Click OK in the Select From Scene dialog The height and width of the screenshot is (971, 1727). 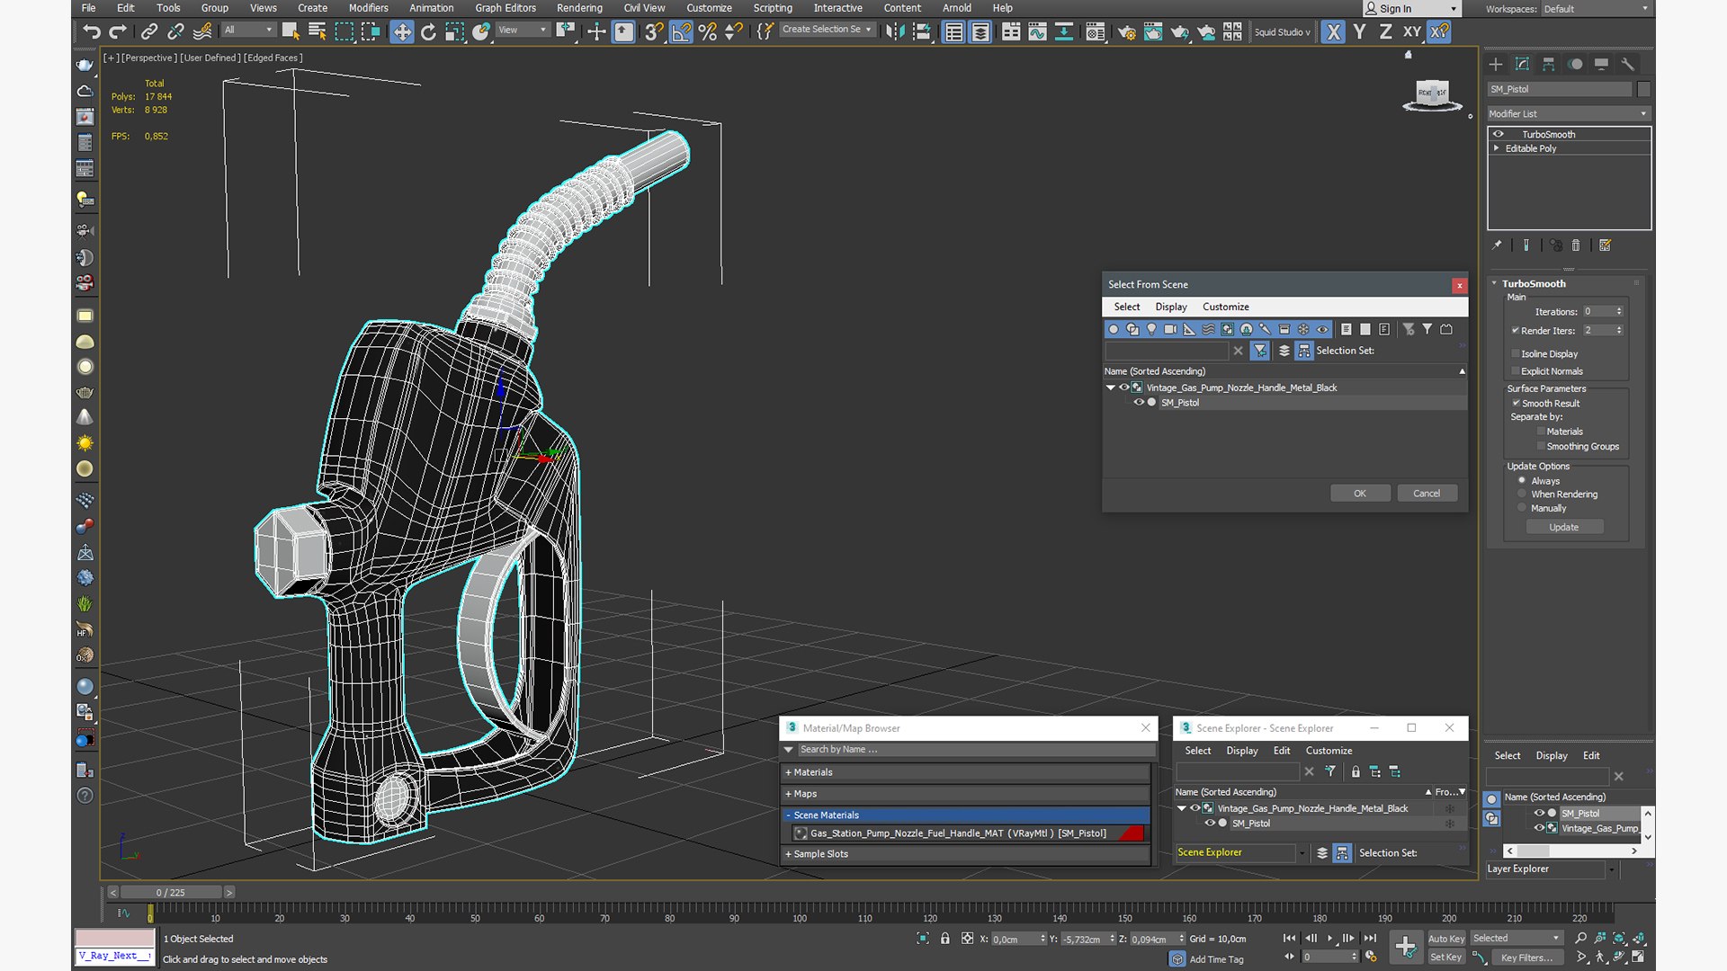point(1360,493)
